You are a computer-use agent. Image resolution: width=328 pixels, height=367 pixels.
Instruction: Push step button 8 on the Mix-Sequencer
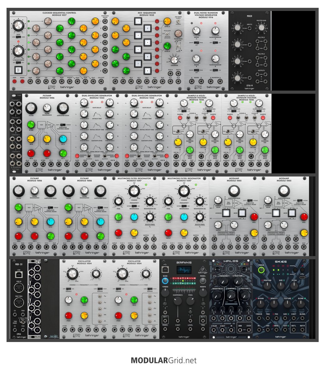coord(147,70)
